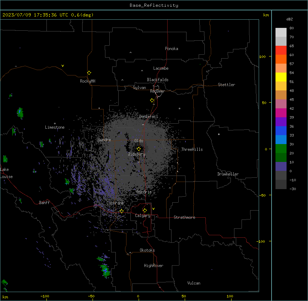Pick the slate purple 0-10 dBZ legend swatch

tap(281, 167)
